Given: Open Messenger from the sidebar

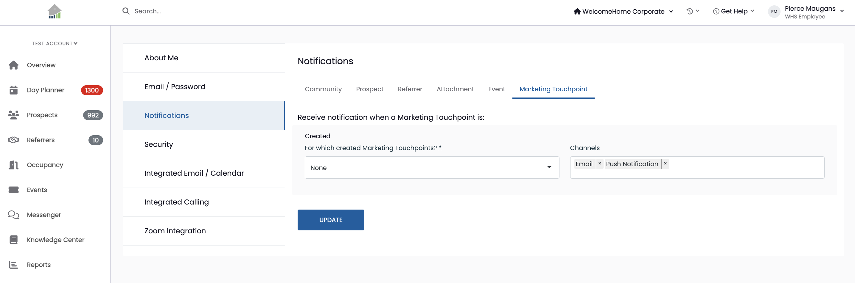Looking at the screenshot, I should coord(44,215).
